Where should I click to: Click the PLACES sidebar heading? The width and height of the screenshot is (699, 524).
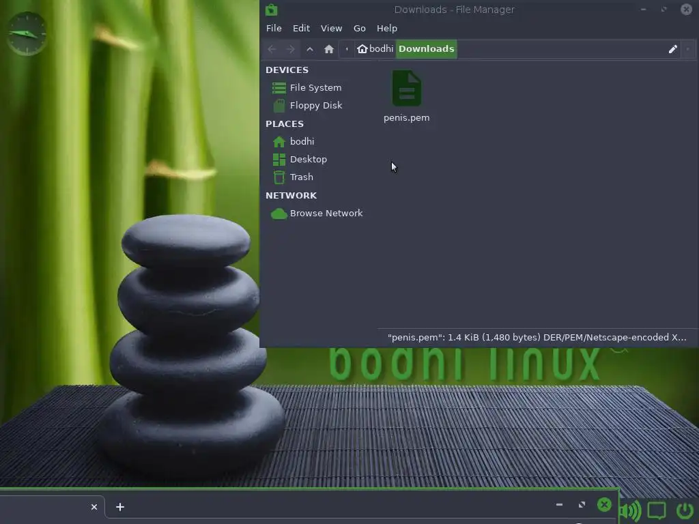(285, 124)
